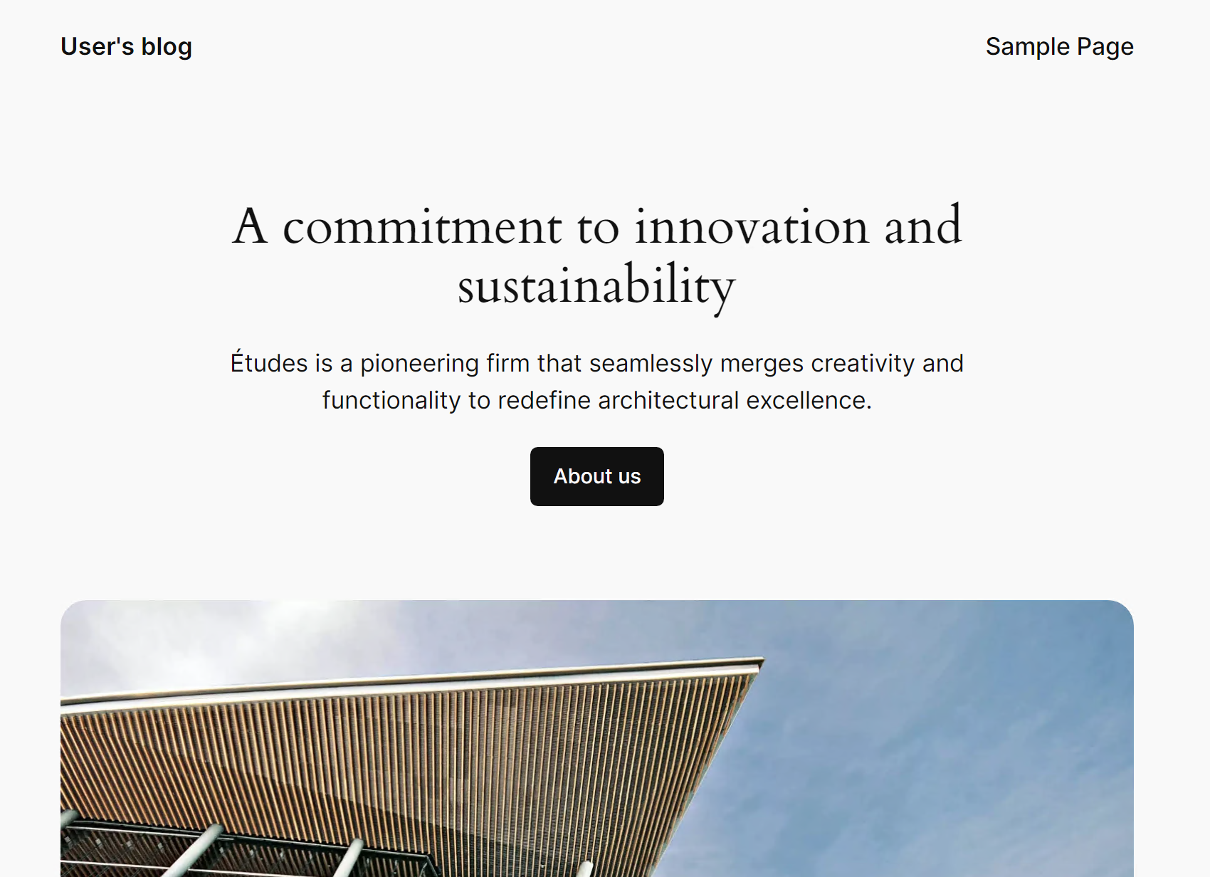The image size is (1210, 877).
Task: Click the heading line 'A commitment to innovation and'
Action: (x=596, y=226)
